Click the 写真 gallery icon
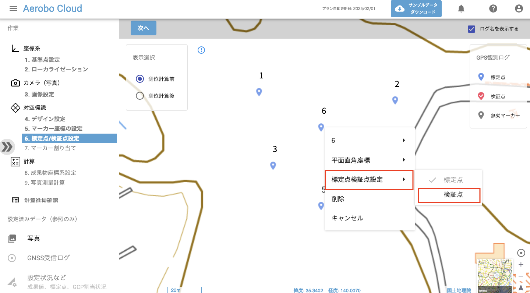530x293 pixels. 12,239
